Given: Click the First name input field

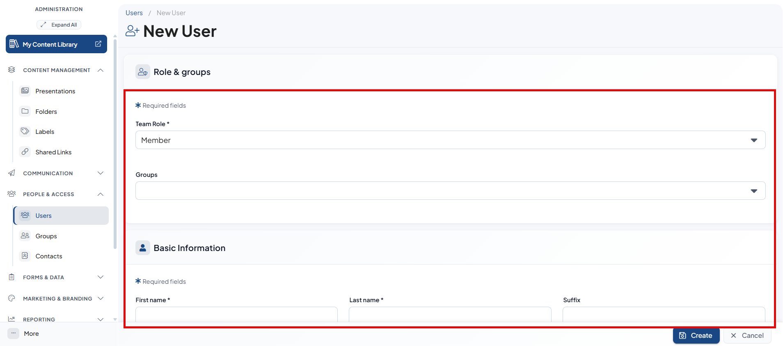Looking at the screenshot, I should (x=236, y=314).
